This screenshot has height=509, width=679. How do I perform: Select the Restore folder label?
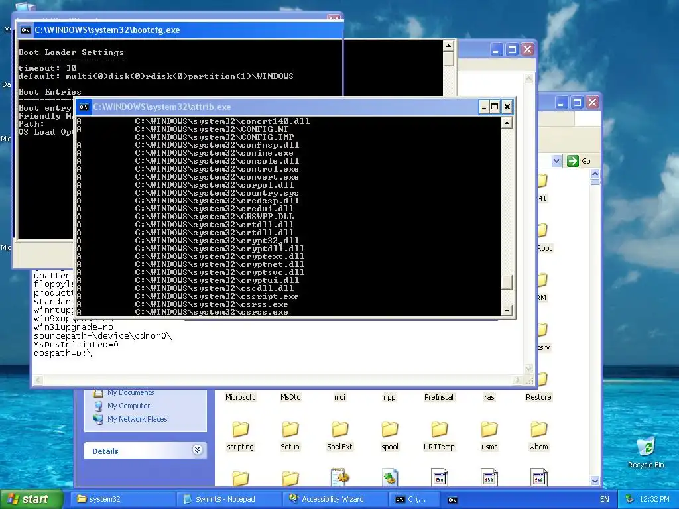pyautogui.click(x=538, y=398)
